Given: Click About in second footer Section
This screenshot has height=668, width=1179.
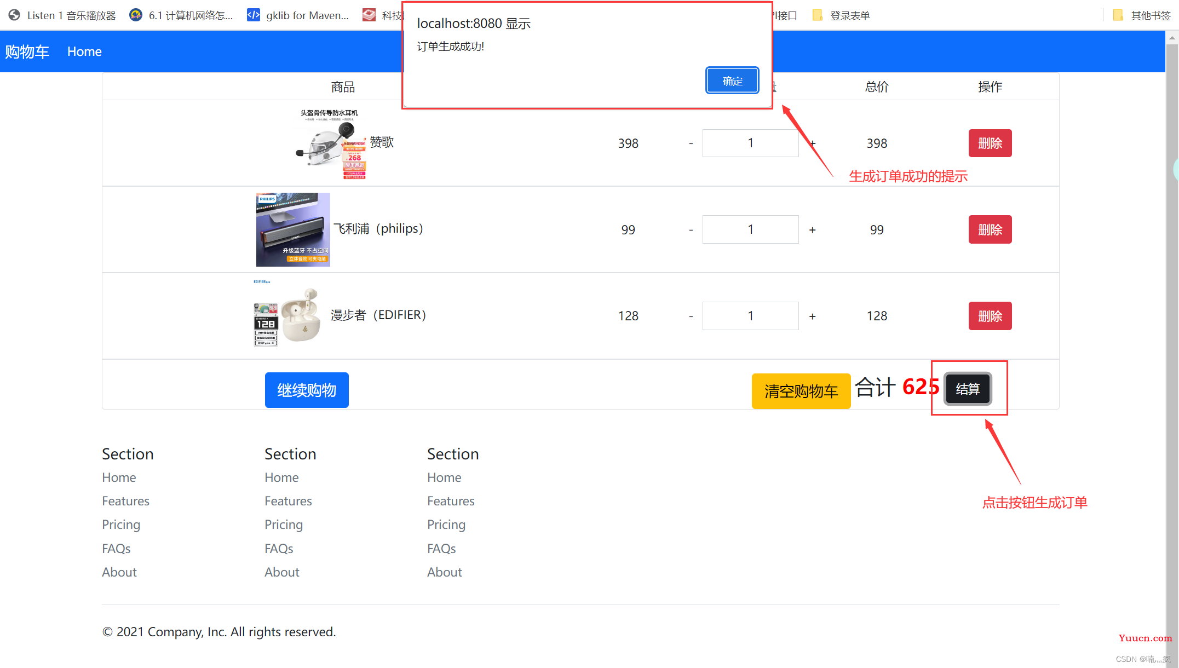Looking at the screenshot, I should tap(282, 572).
